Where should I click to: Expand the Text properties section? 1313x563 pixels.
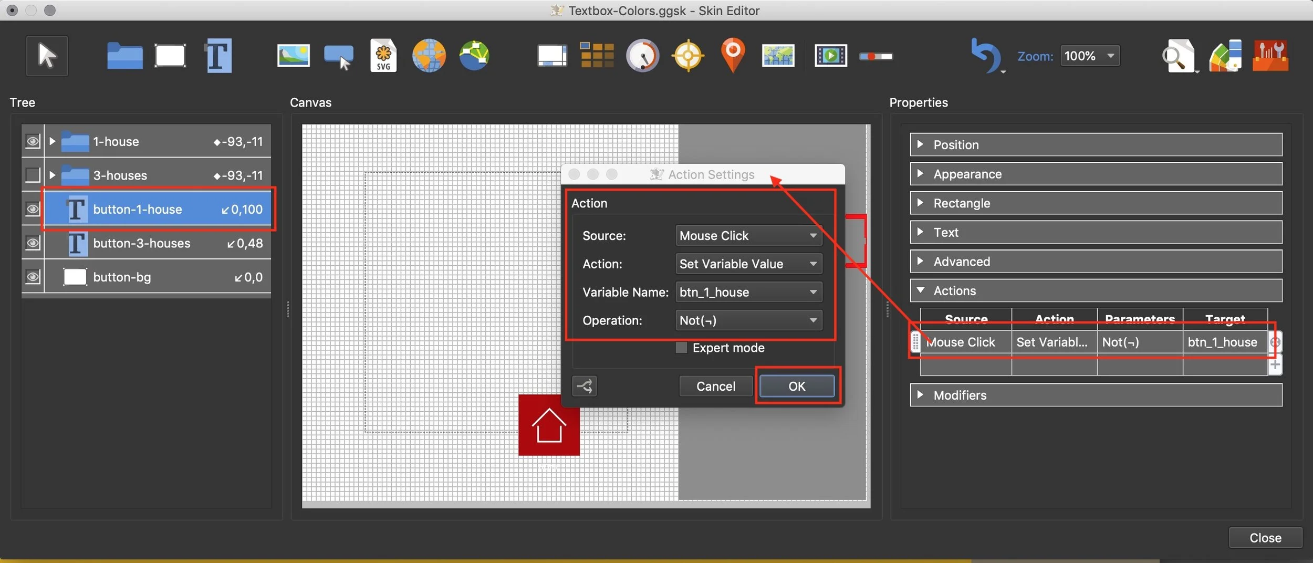pos(1096,232)
